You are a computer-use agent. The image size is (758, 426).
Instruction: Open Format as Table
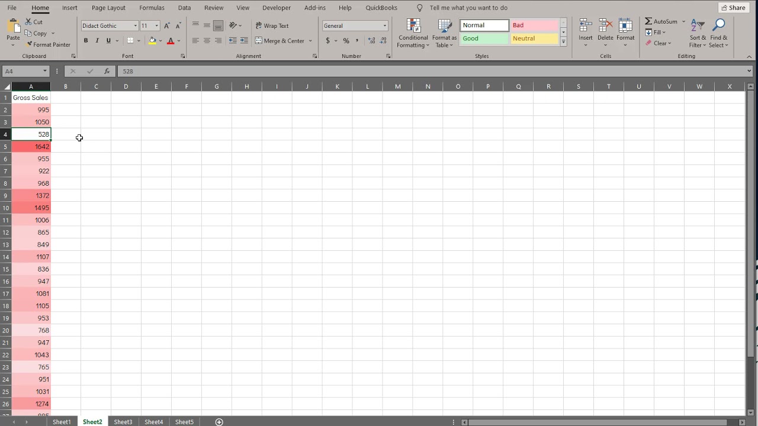pos(444,34)
